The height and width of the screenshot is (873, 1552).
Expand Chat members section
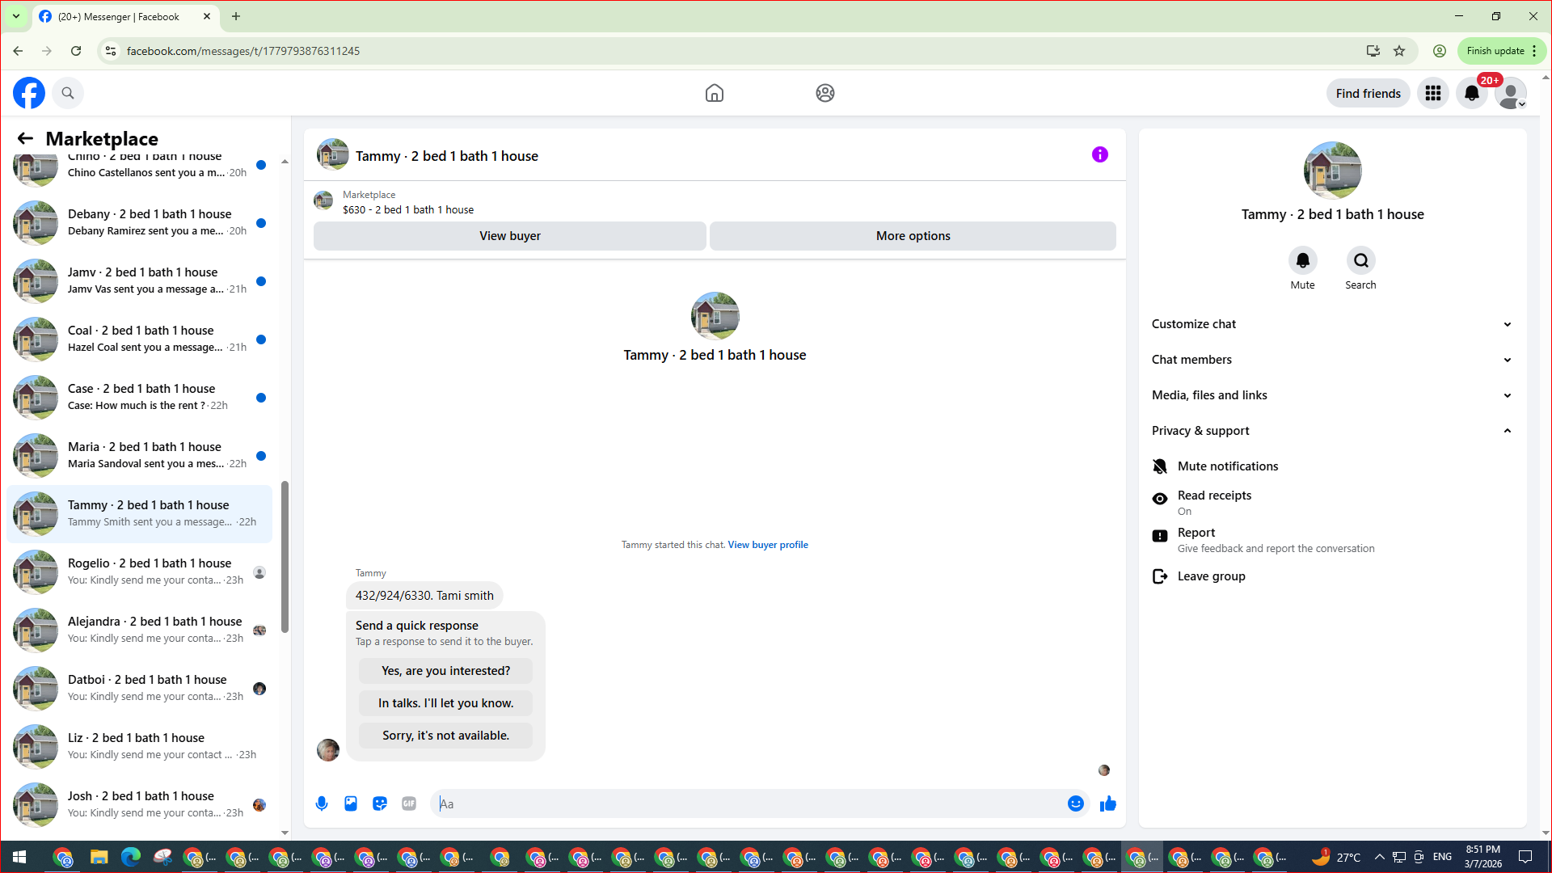tap(1332, 360)
